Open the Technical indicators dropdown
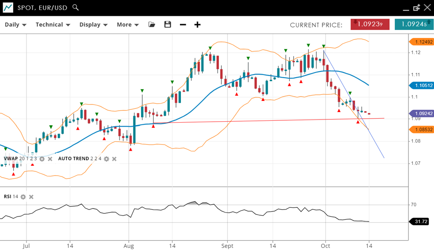The height and width of the screenshot is (250, 434). 53,25
